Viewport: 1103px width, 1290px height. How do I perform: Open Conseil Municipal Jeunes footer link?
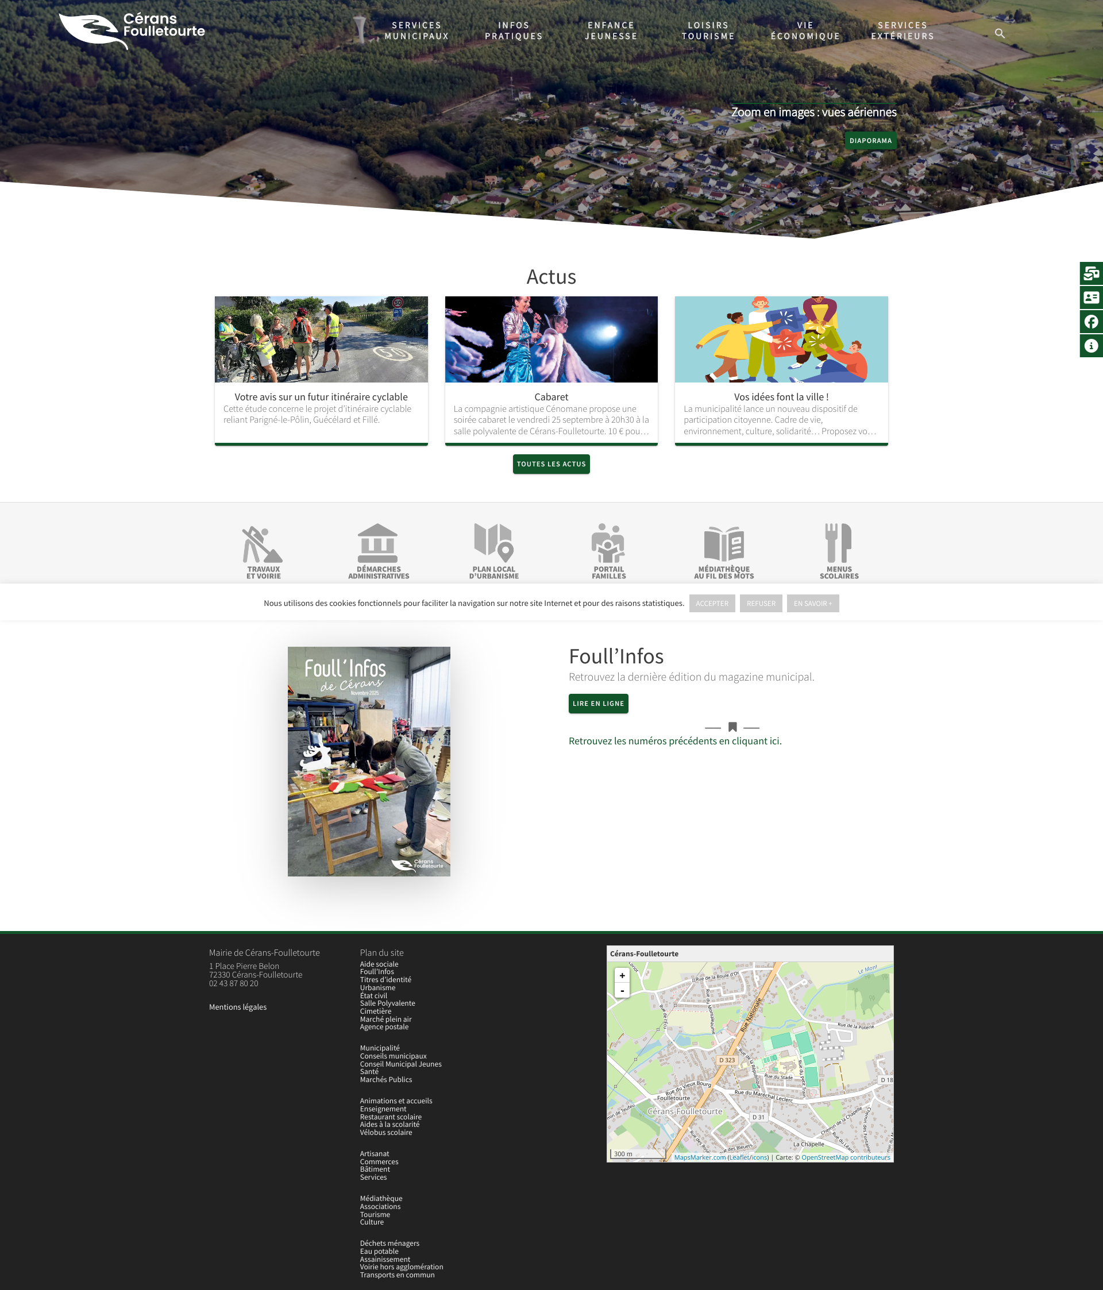click(x=400, y=1064)
